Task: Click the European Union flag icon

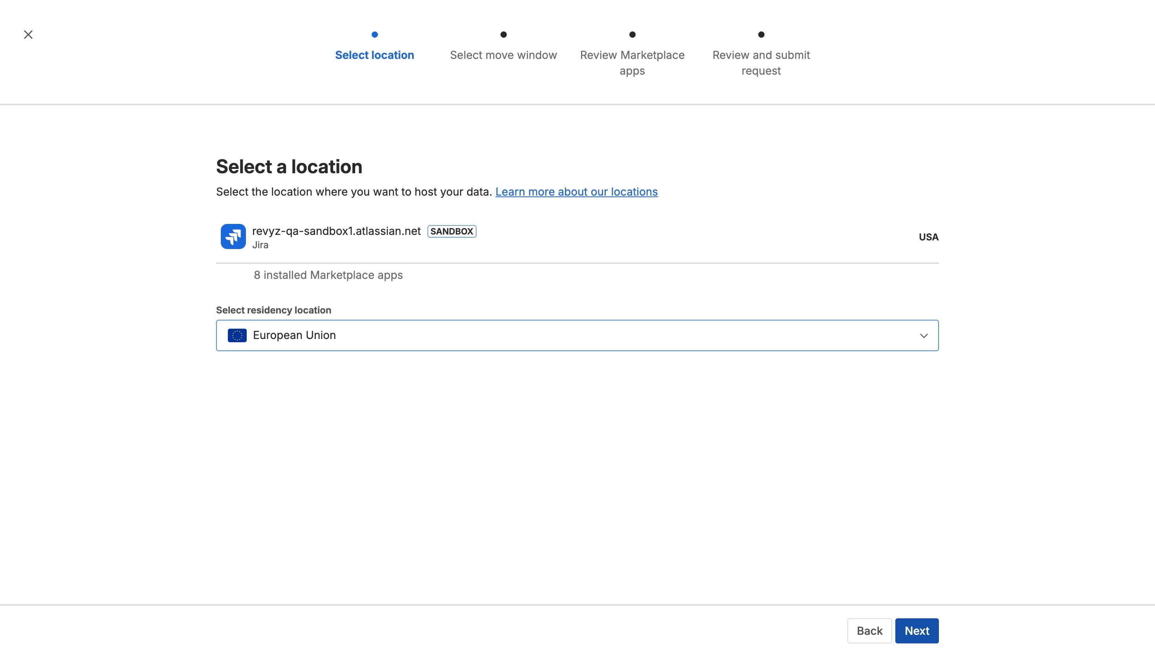Action: click(x=237, y=335)
